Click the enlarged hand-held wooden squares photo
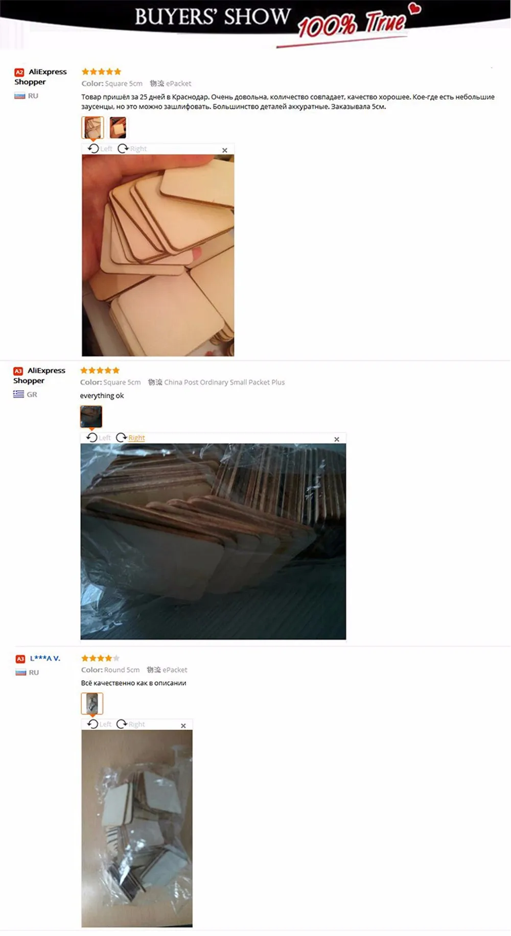This screenshot has height=936, width=511. click(x=158, y=255)
